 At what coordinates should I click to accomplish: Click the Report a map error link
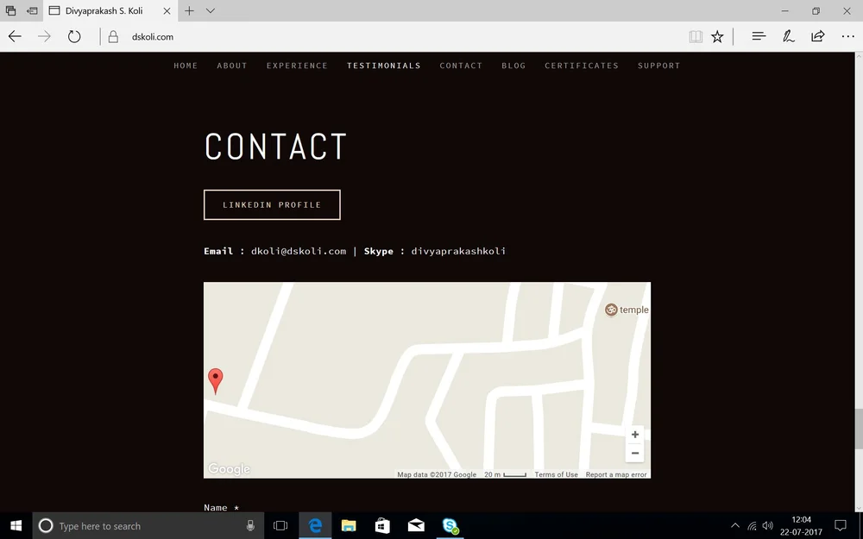(616, 474)
